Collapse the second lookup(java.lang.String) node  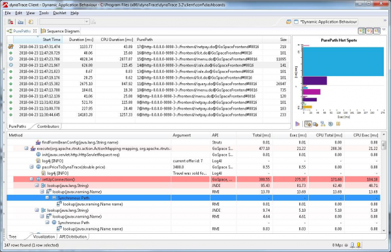tap(36, 210)
